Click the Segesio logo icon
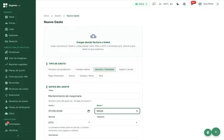Image resolution: width=224 pixels, height=140 pixels. [5, 5]
